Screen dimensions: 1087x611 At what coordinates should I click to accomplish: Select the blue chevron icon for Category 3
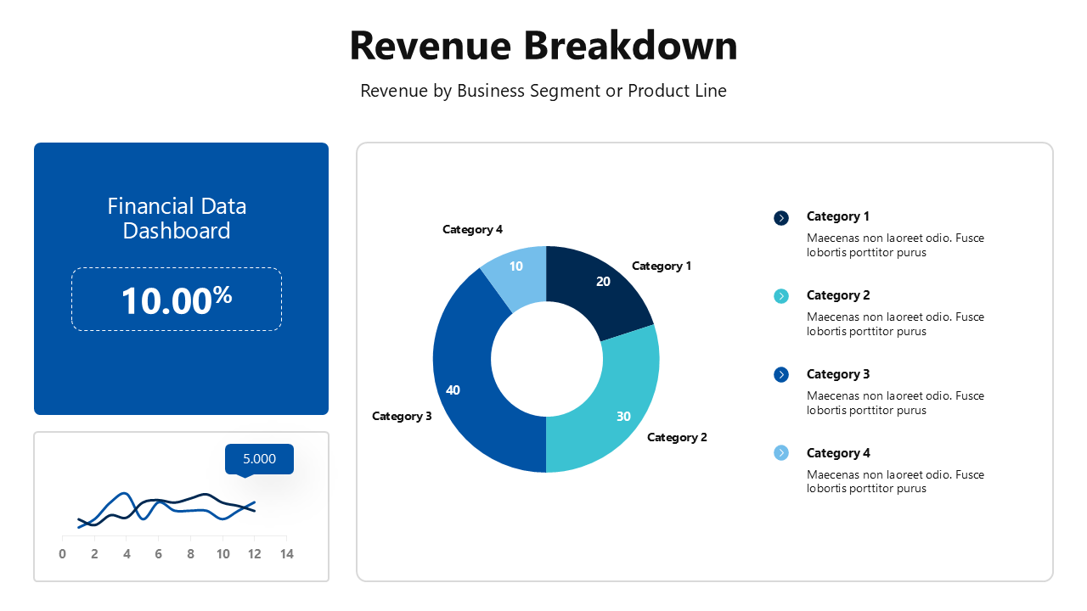780,375
